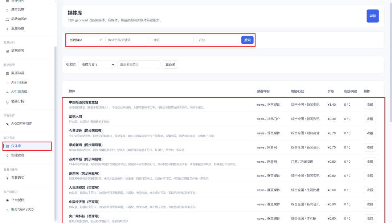This screenshot has width=392, height=223.
Task: Click the 数据总览 sidebar icon
Action: (x=7, y=73)
